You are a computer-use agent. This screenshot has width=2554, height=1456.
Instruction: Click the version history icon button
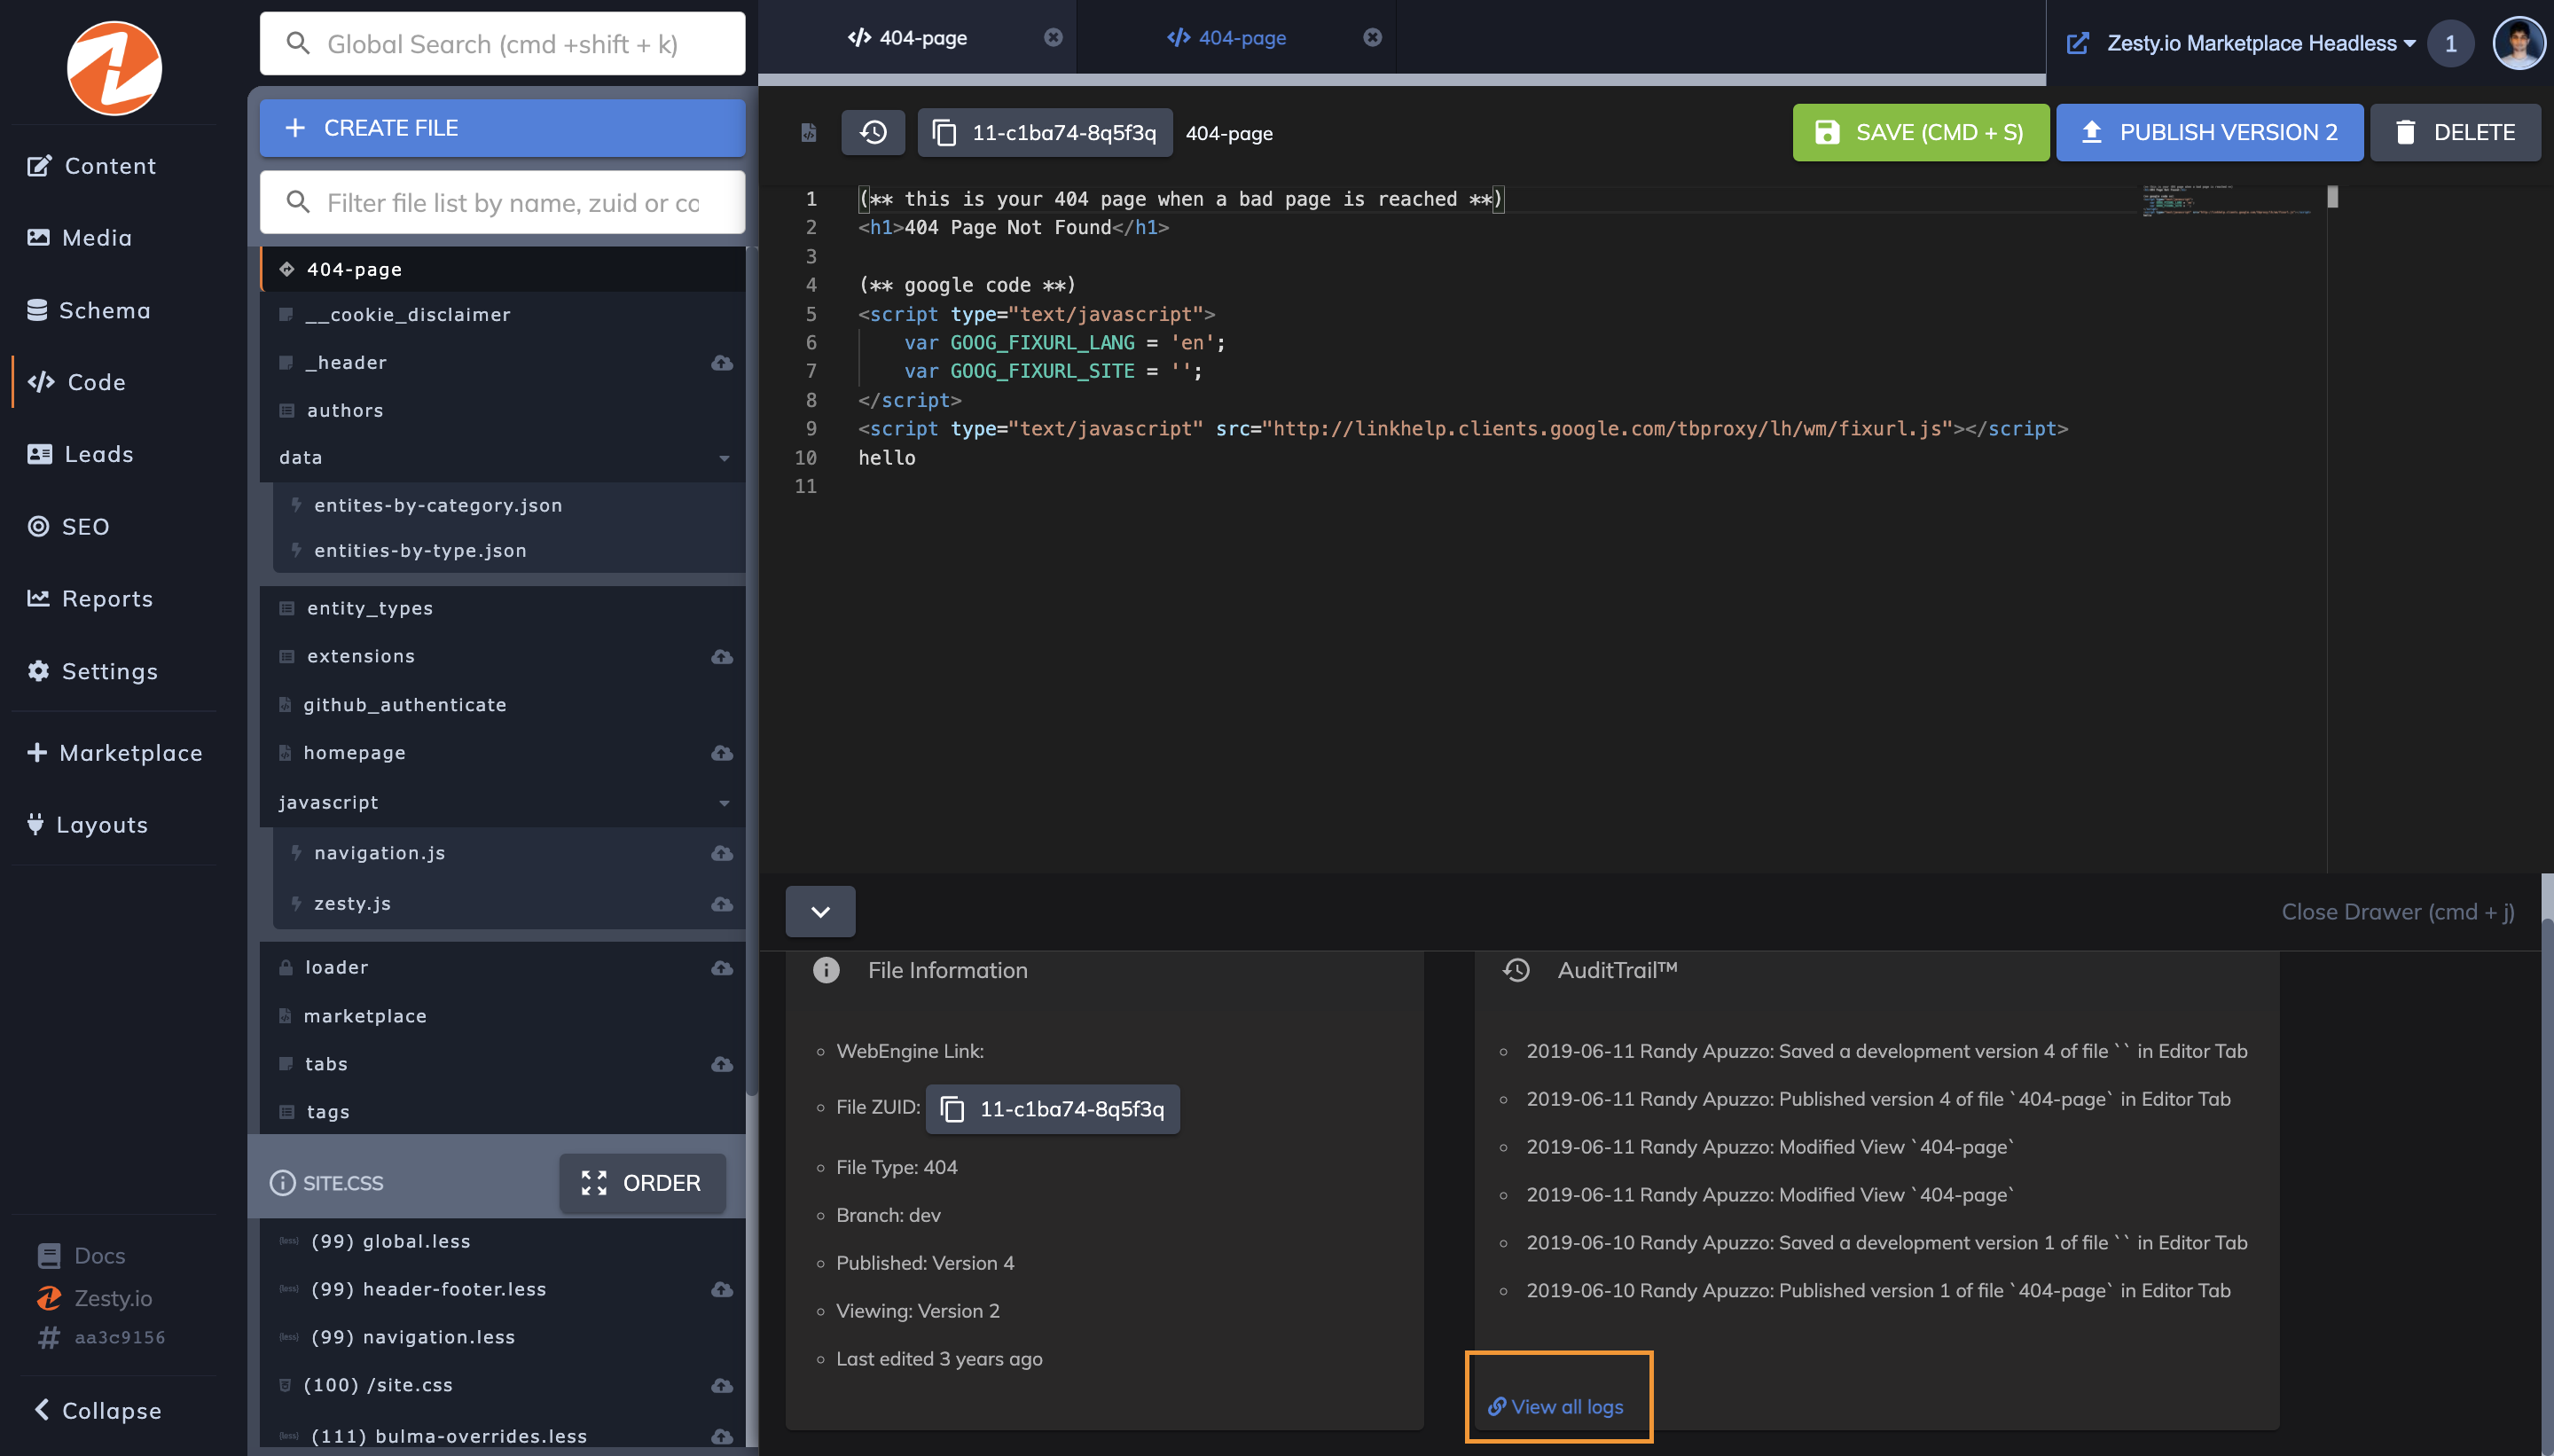[x=873, y=132]
